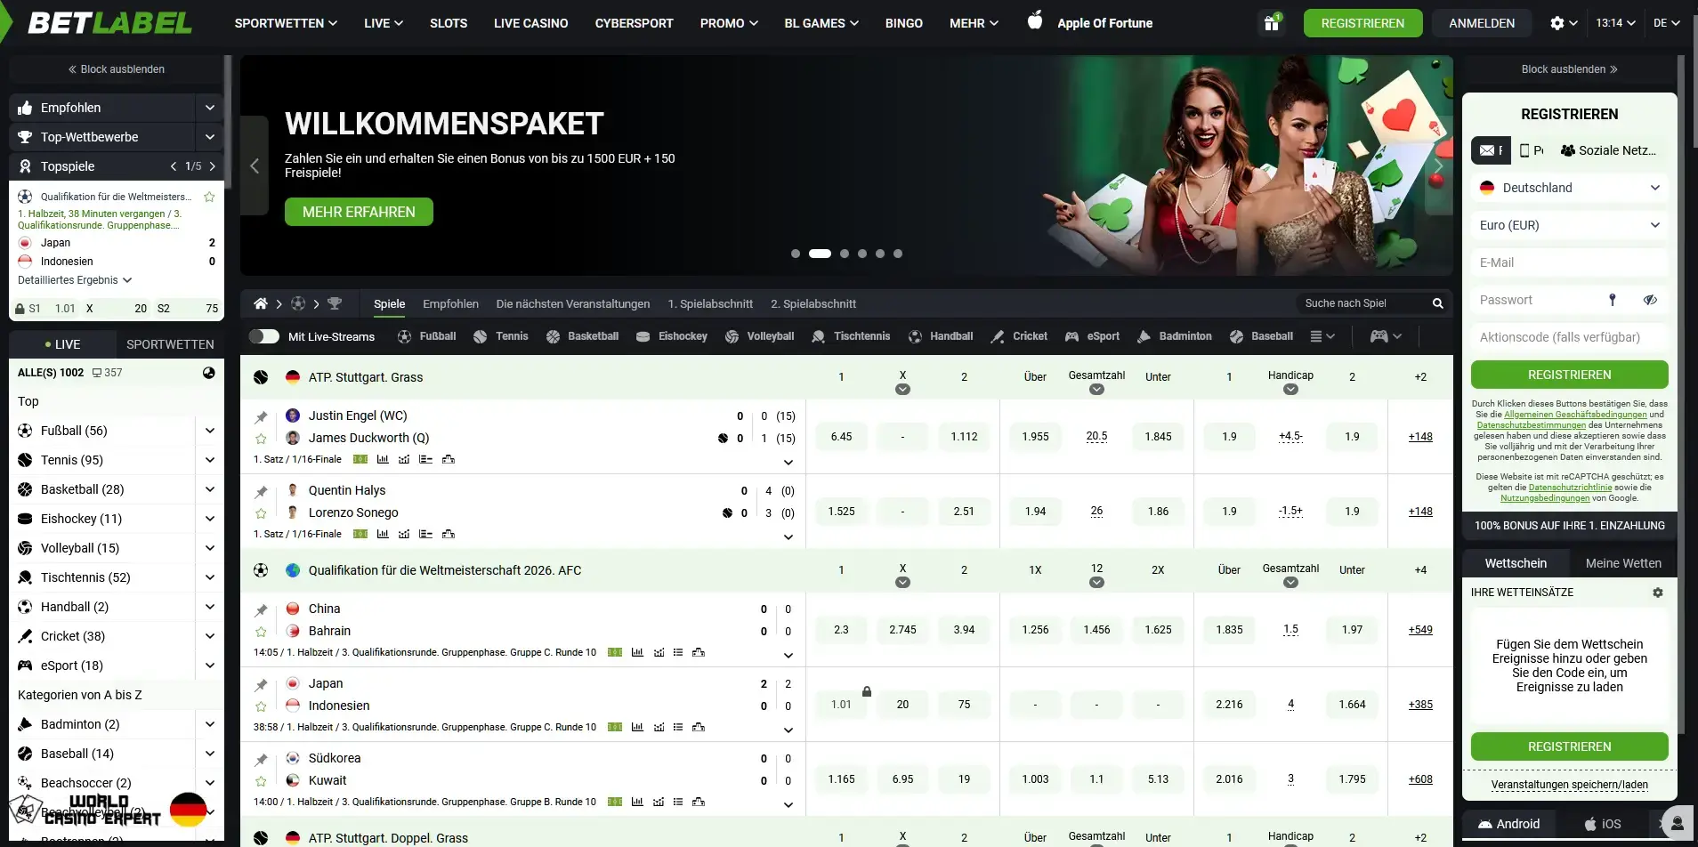Open the DE language dropdown

(x=1666, y=23)
